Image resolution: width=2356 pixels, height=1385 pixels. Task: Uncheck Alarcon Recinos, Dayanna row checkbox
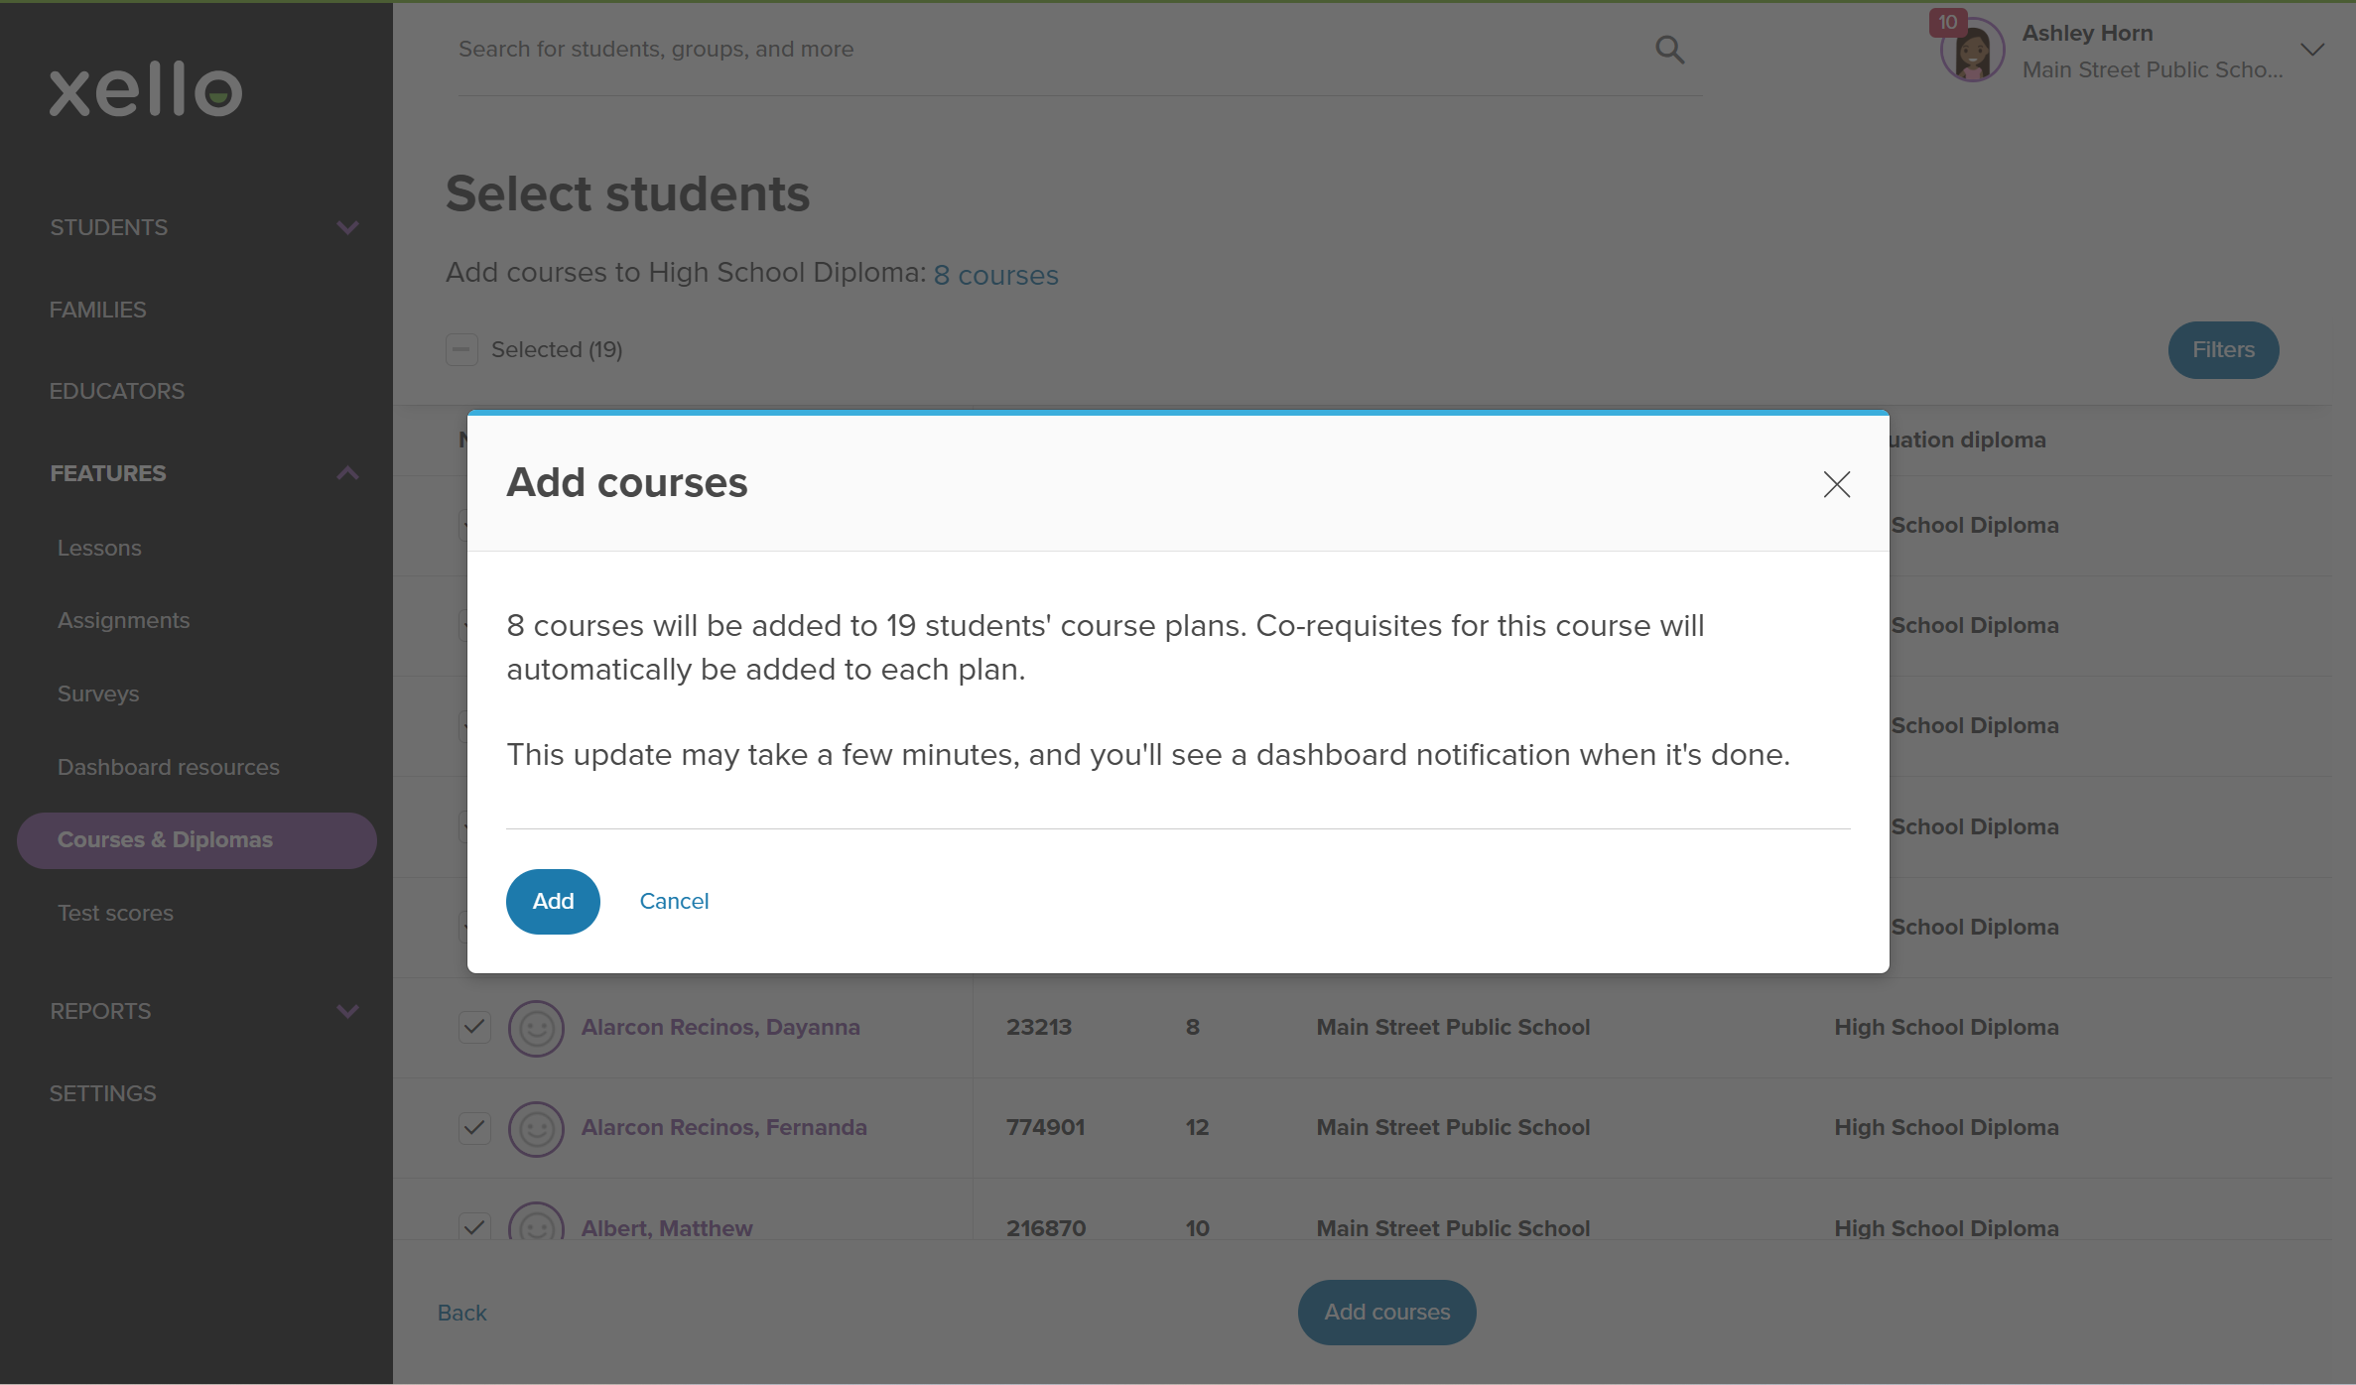[x=474, y=1027]
